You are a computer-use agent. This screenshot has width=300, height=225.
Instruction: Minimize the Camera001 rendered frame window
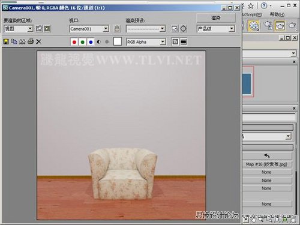pos(224,8)
